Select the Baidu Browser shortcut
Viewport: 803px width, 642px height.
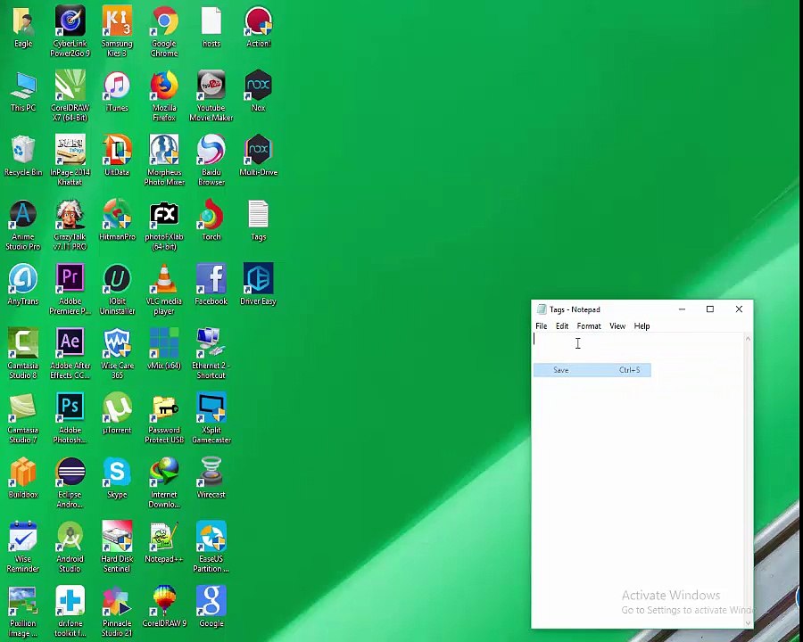click(x=211, y=151)
